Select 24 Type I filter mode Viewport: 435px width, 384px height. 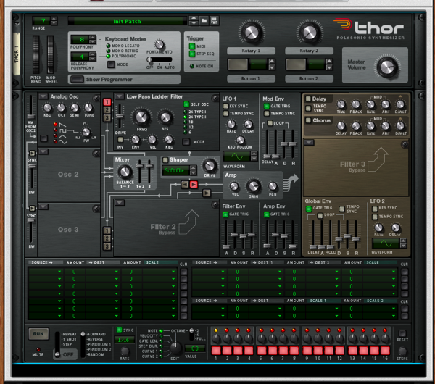185,112
